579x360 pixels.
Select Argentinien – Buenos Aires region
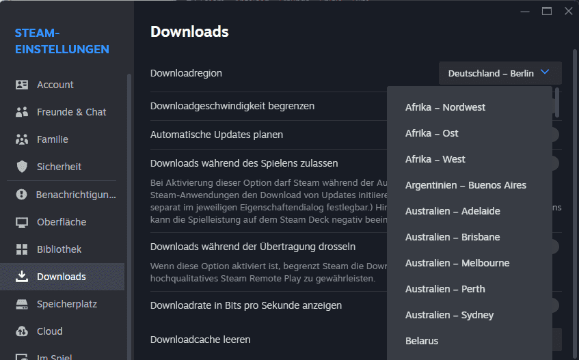point(470,185)
